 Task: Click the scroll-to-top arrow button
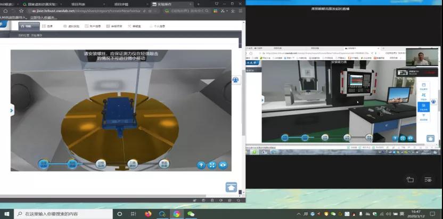231,187
